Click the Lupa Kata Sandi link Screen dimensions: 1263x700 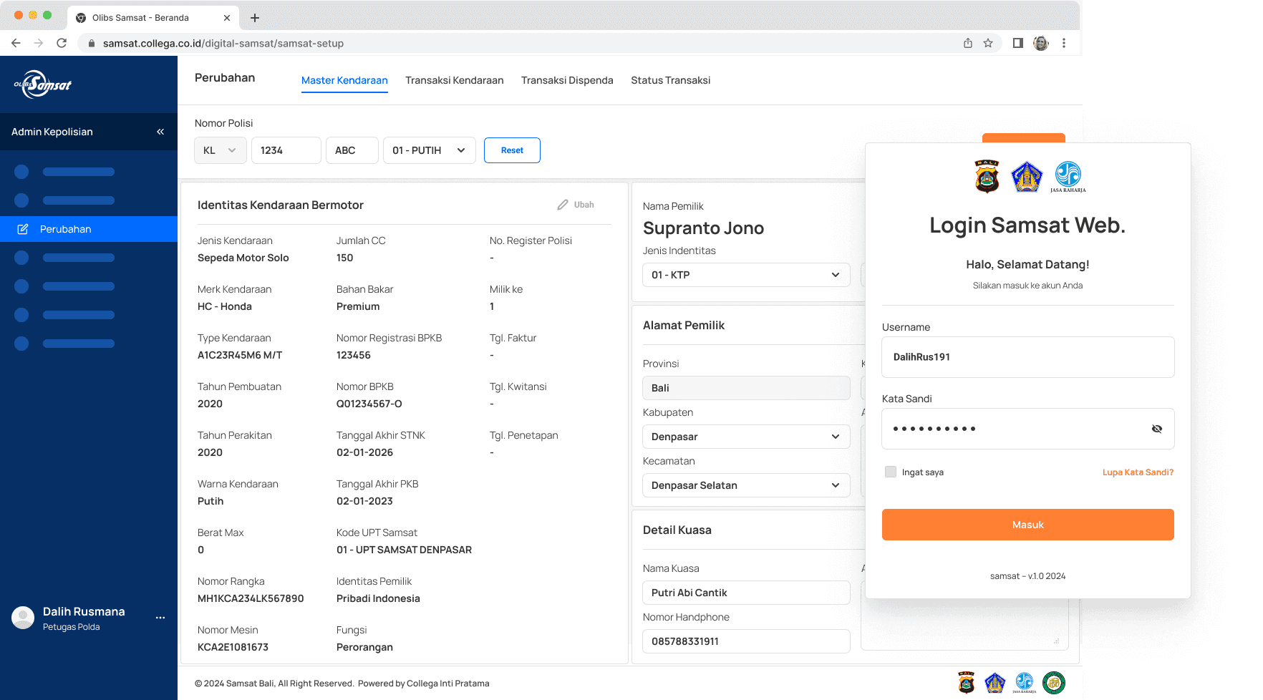point(1138,472)
